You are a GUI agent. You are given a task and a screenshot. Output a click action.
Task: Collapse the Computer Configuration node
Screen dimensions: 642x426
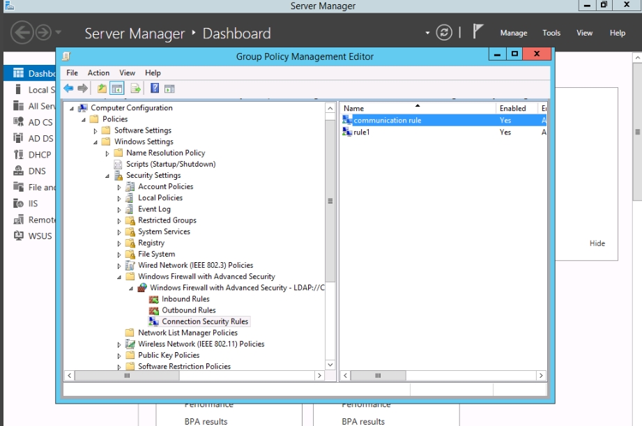click(72, 109)
